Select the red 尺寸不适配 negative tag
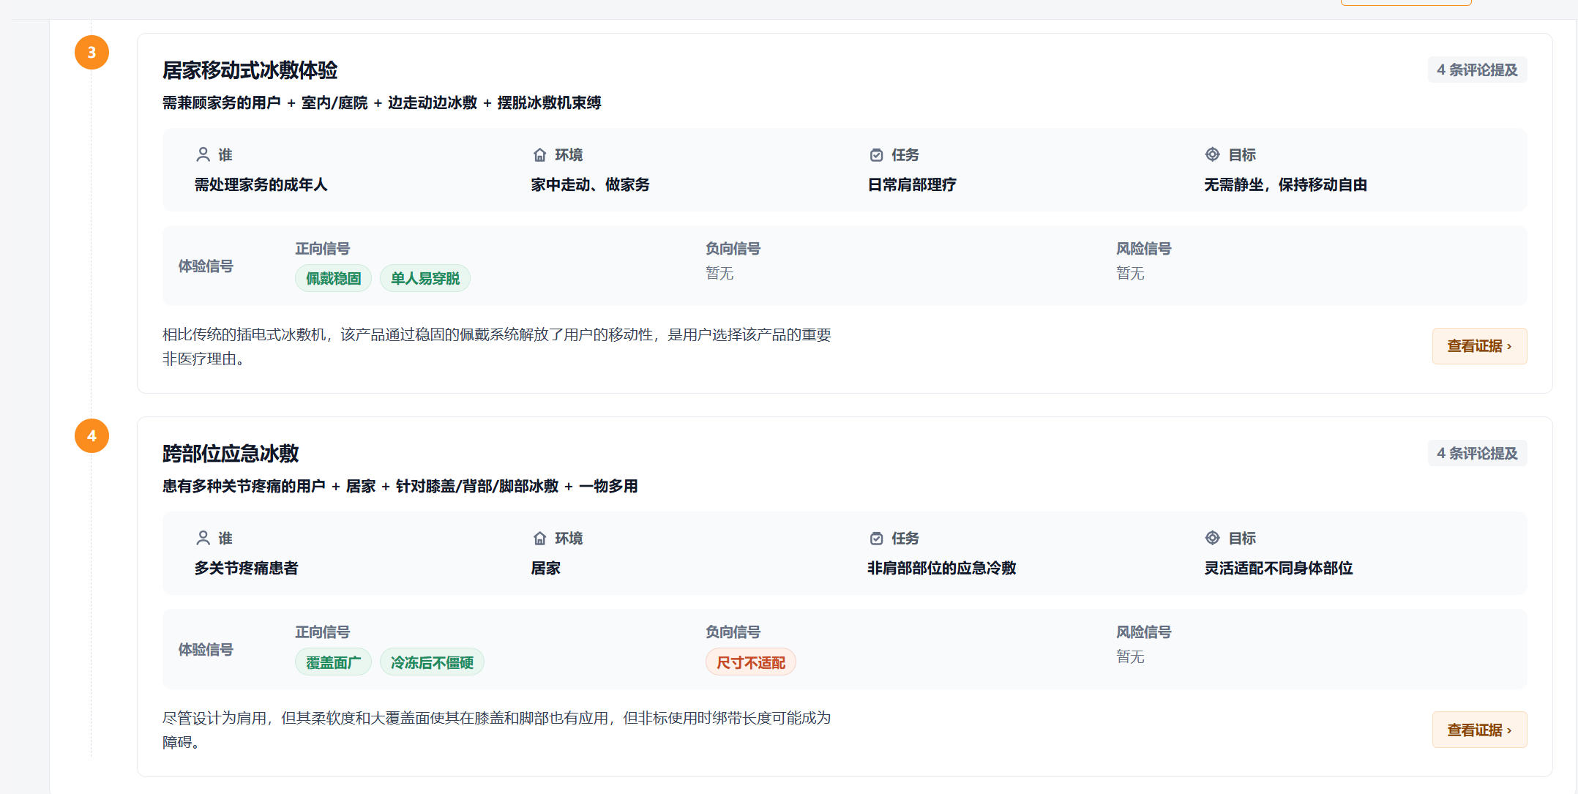 point(751,662)
